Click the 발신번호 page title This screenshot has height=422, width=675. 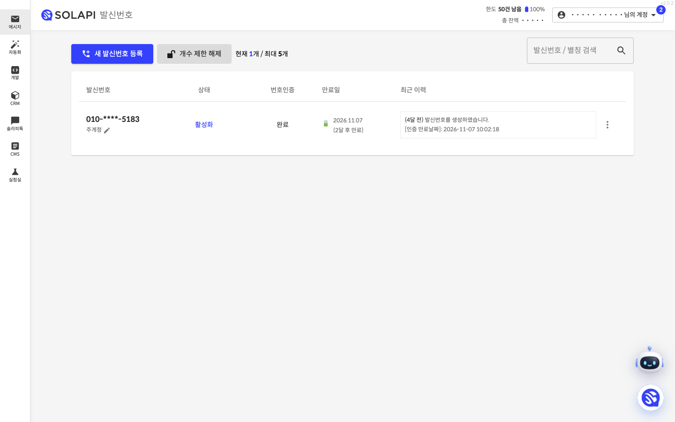(x=116, y=15)
